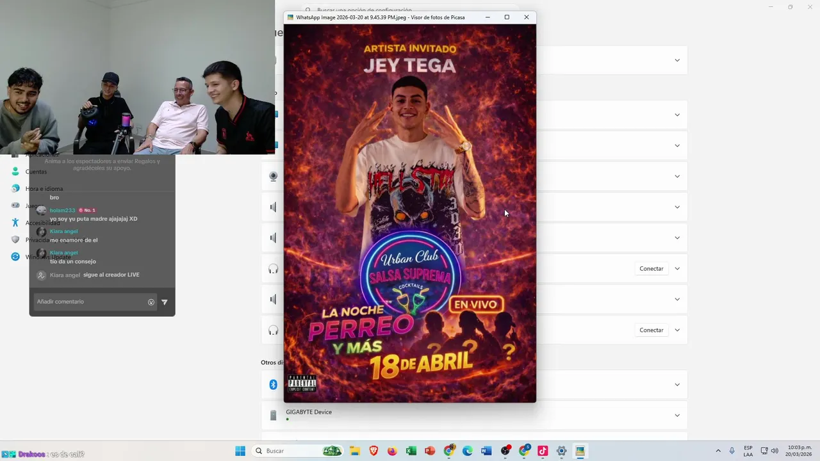Viewport: 820px width, 461px height.
Task: Click the Privacidad shield icon
Action: pos(15,239)
